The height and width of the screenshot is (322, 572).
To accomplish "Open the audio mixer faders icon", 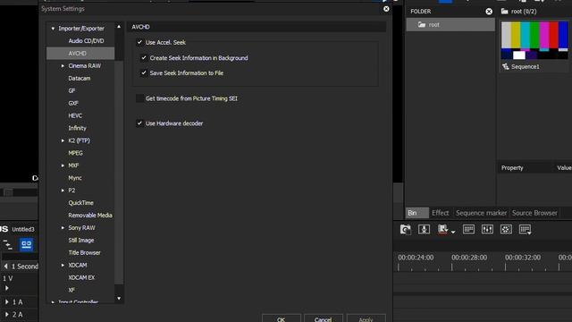I will click(487, 229).
